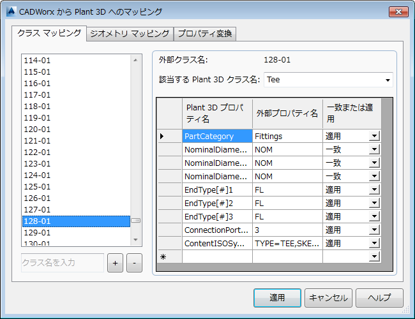Open match/apply dropdown for PartCategory row
The width and height of the screenshot is (415, 319).
tap(374, 137)
